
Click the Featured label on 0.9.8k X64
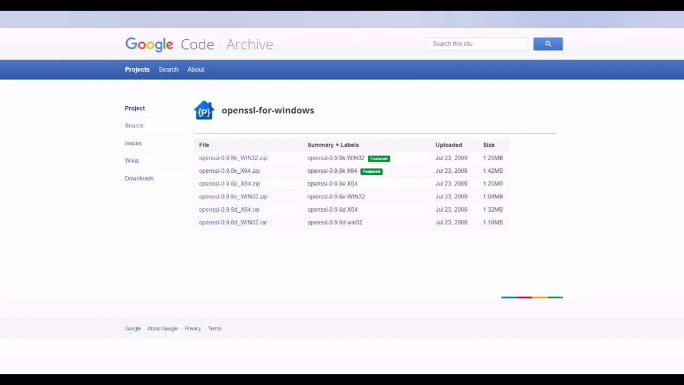pos(371,171)
